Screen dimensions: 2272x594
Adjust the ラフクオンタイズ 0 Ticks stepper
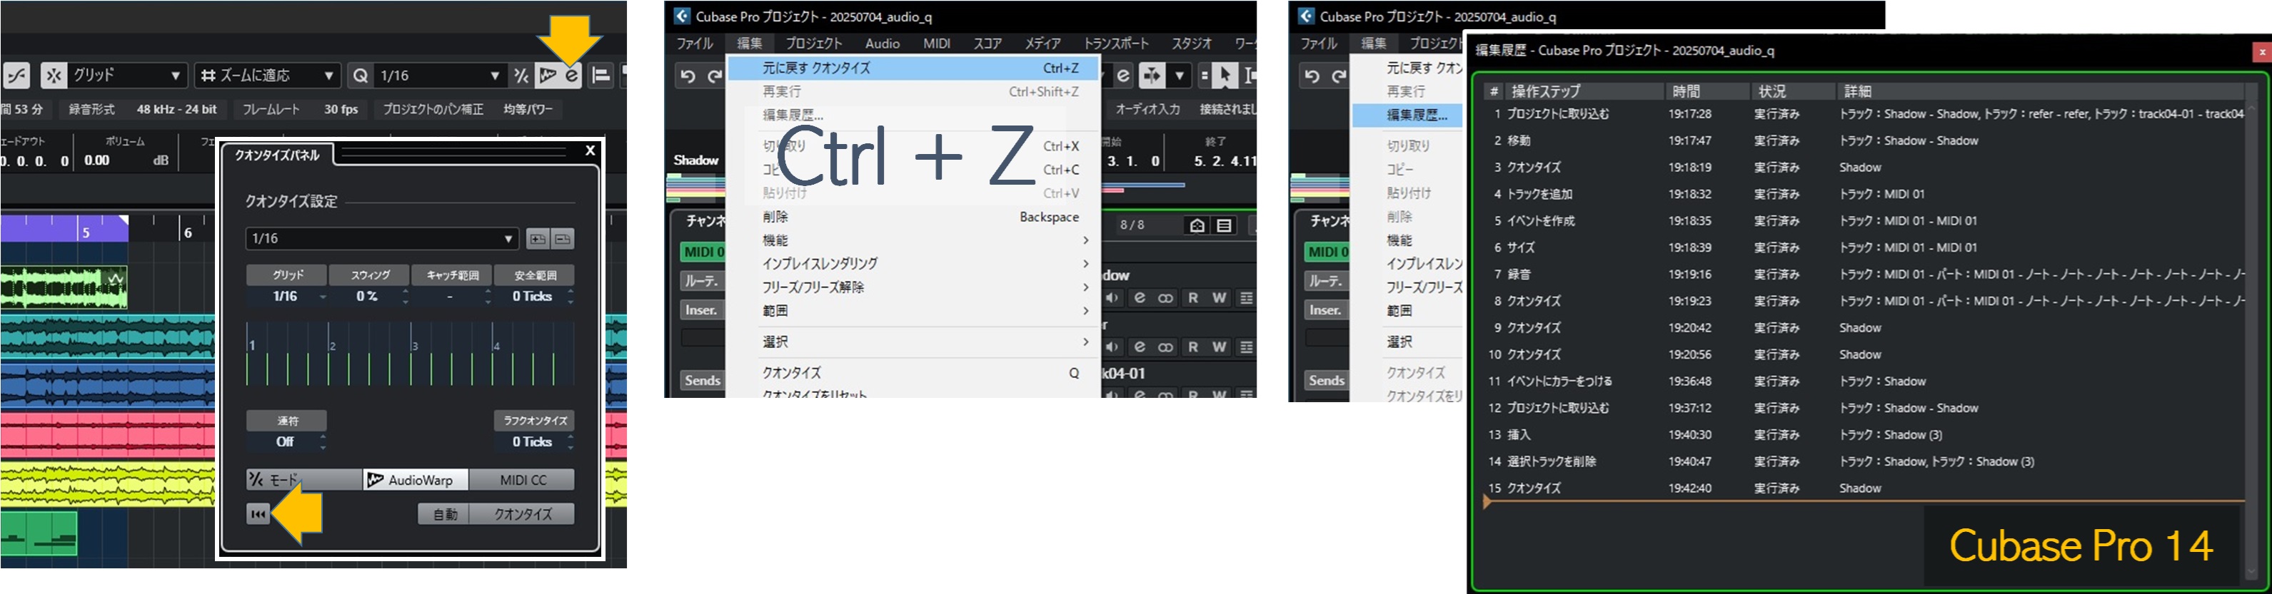pos(570,441)
